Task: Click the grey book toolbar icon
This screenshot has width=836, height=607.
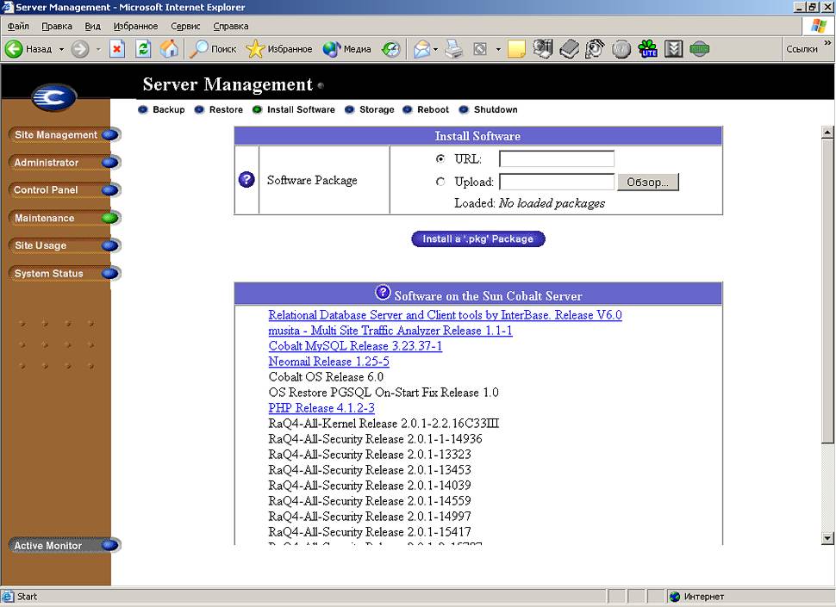Action: pos(569,49)
